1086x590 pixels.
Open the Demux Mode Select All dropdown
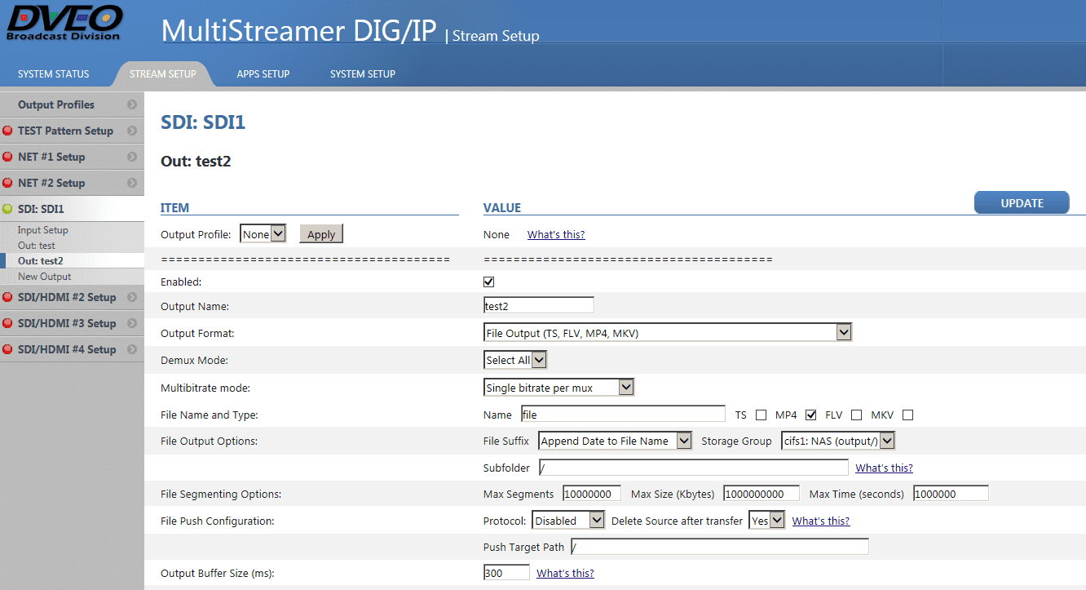(x=515, y=360)
